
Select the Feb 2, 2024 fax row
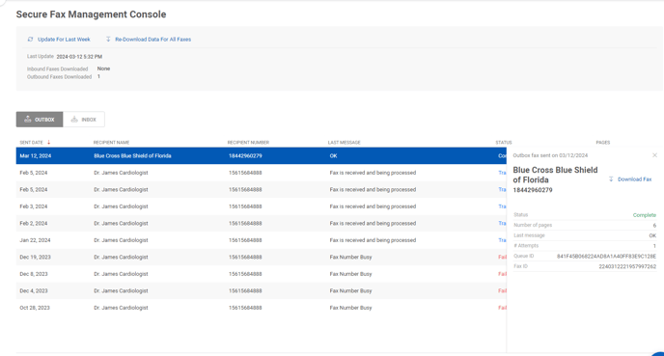262,224
